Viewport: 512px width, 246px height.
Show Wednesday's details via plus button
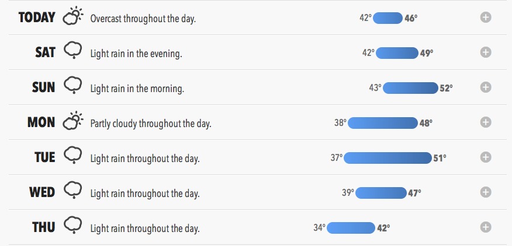(x=485, y=192)
